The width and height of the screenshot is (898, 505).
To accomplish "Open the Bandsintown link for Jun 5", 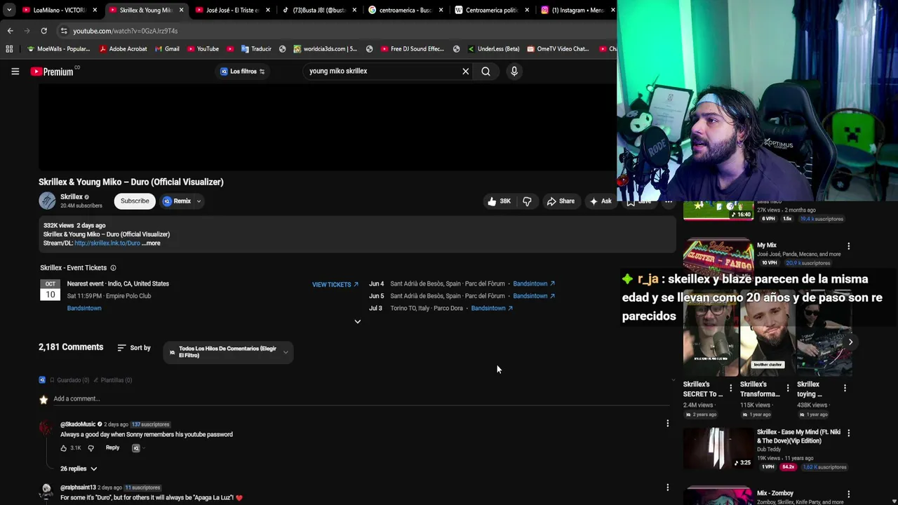I will [x=534, y=296].
